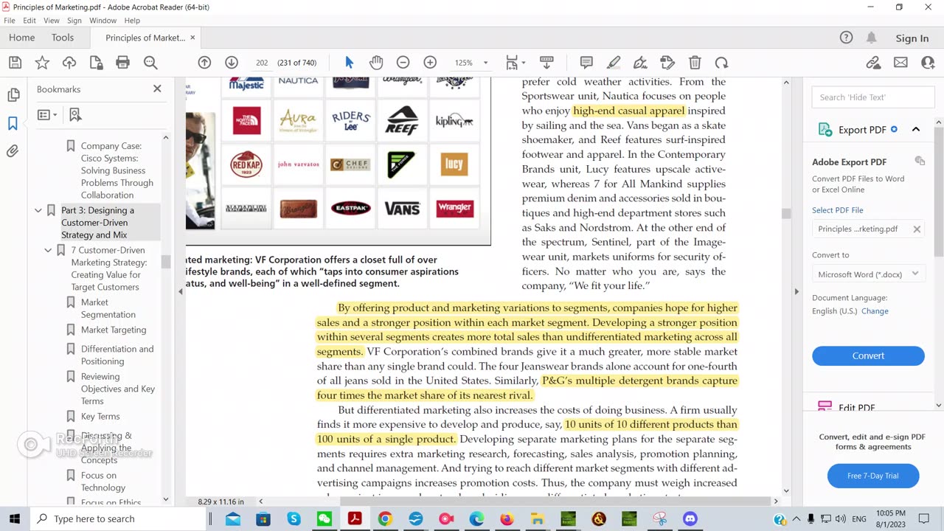
Task: Click the Free 7-Day Trial button
Action: 873,476
